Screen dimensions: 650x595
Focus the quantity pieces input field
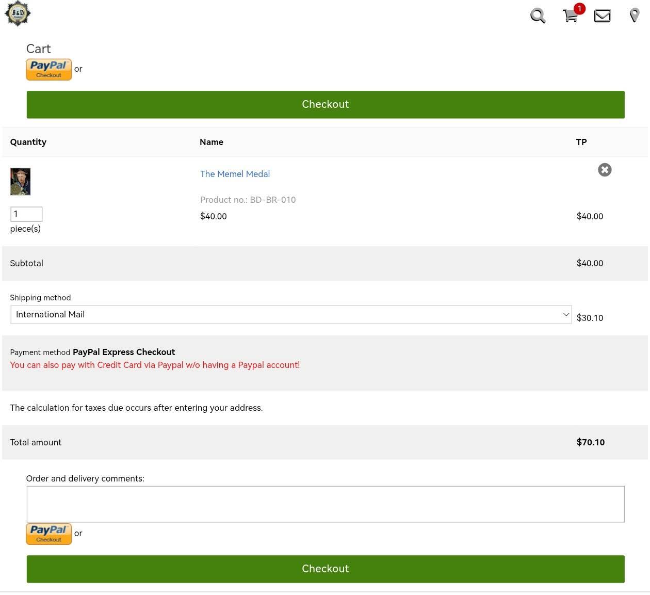click(26, 214)
